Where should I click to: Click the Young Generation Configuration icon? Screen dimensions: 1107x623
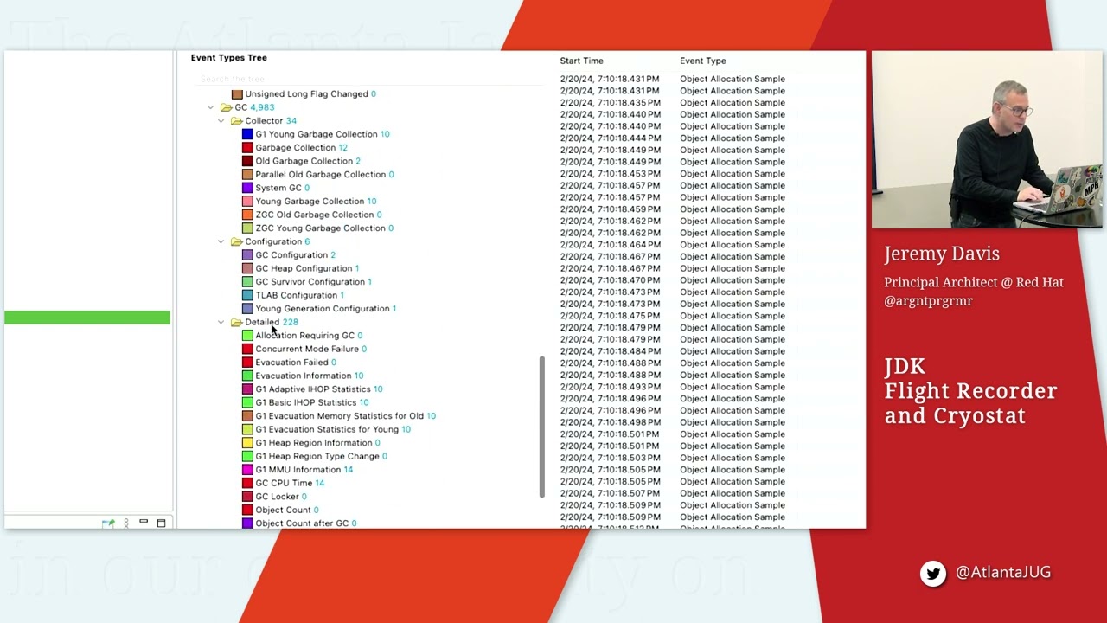click(247, 309)
